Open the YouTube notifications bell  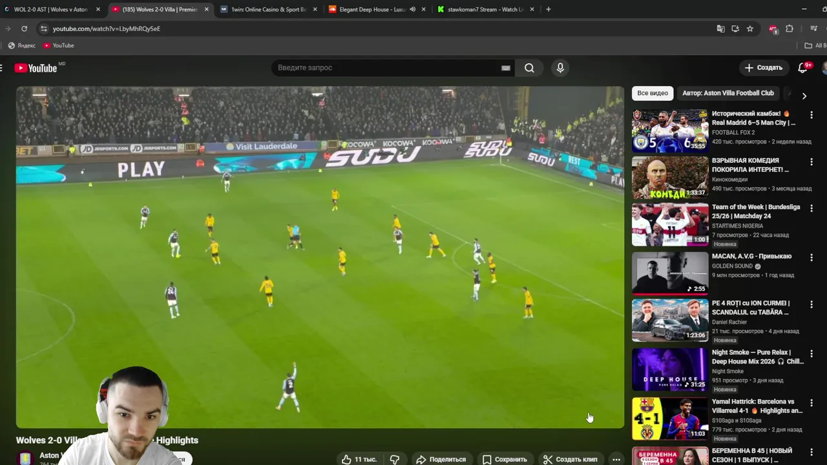pos(802,68)
